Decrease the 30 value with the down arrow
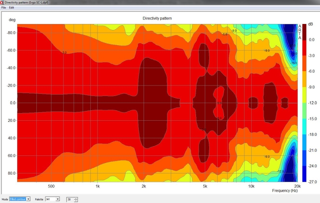 point(76,201)
